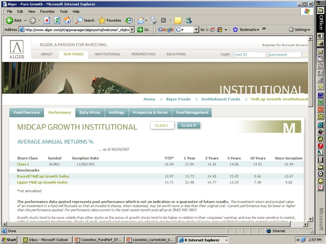The height and width of the screenshot is (244, 326).
Task: Open the Messenger icon in toolbar
Action: [x=188, y=20]
